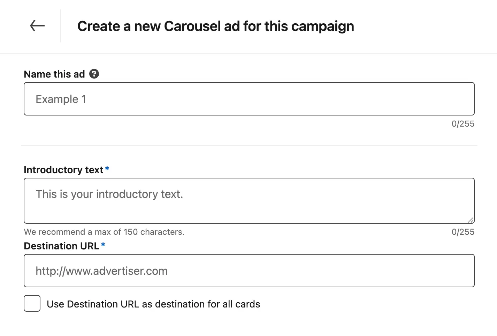Click the 0/255 counter under Introductory text
This screenshot has height=336, width=497.
(x=463, y=232)
